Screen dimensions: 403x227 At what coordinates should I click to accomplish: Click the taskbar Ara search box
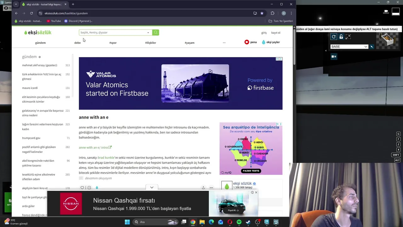point(156,222)
